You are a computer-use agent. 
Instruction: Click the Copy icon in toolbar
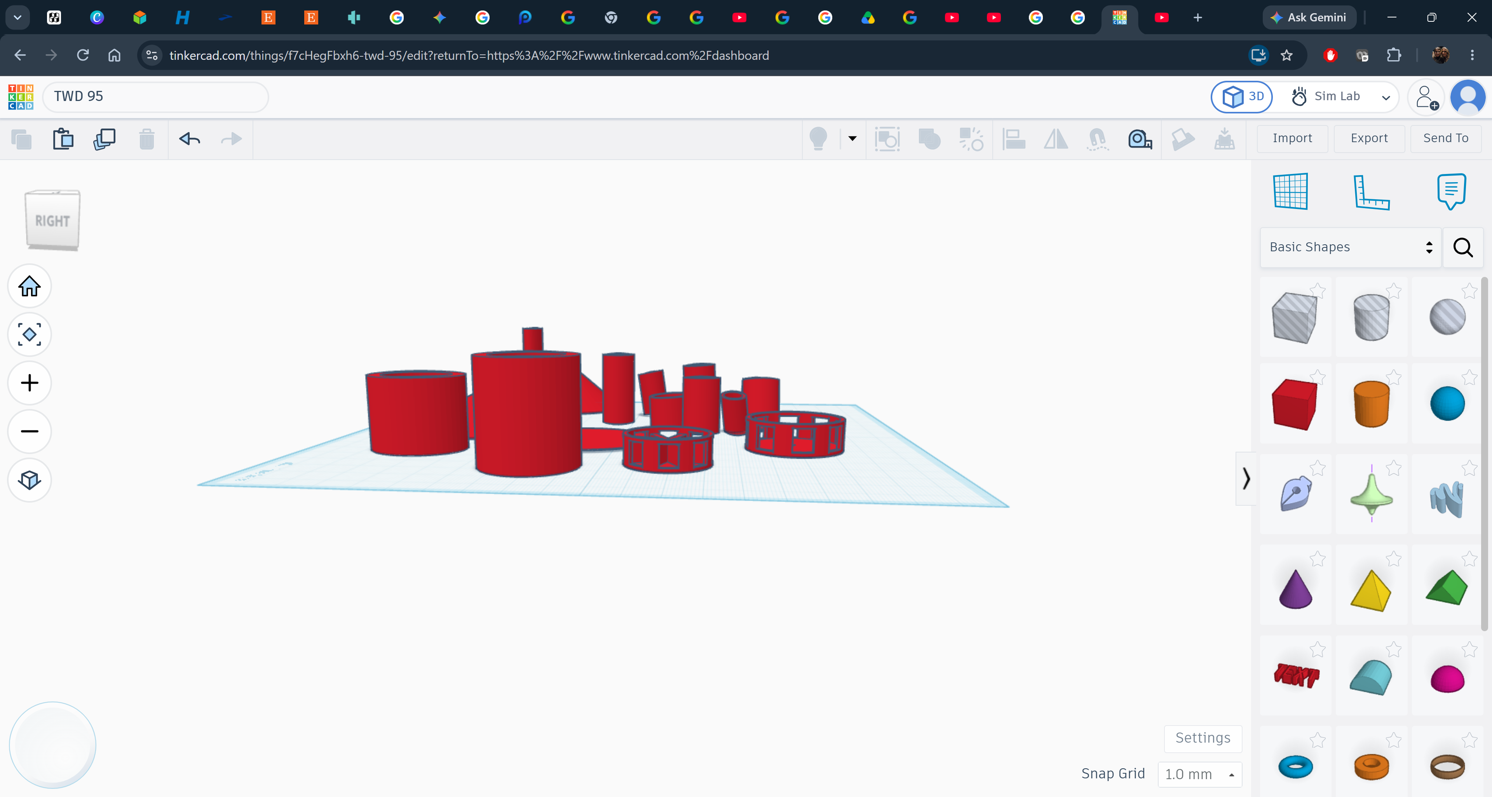click(21, 139)
